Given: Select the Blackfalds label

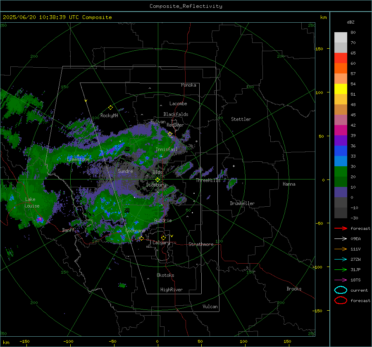Looking at the screenshot, I should (x=176, y=114).
